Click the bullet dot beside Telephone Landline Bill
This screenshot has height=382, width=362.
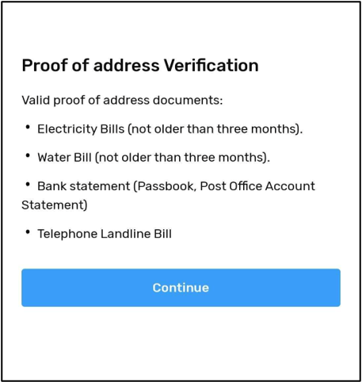tap(28, 232)
